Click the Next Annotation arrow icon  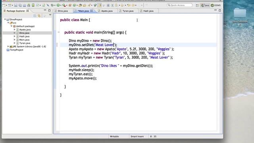click(x=116, y=5)
